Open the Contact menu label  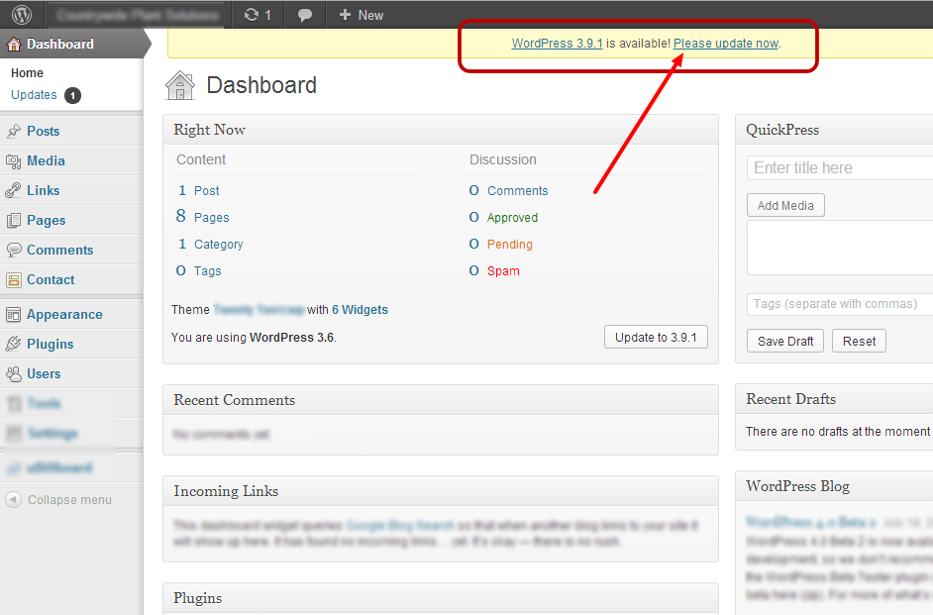[51, 279]
